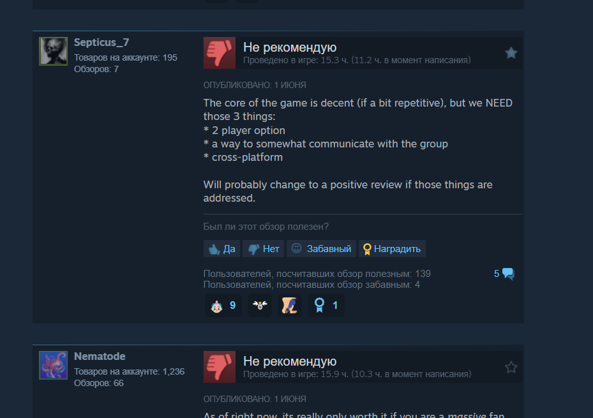Click the clown award icon with 9

223,306
